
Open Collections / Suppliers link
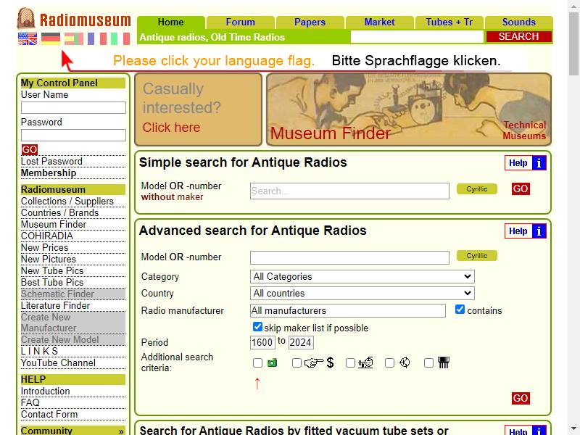pos(67,202)
